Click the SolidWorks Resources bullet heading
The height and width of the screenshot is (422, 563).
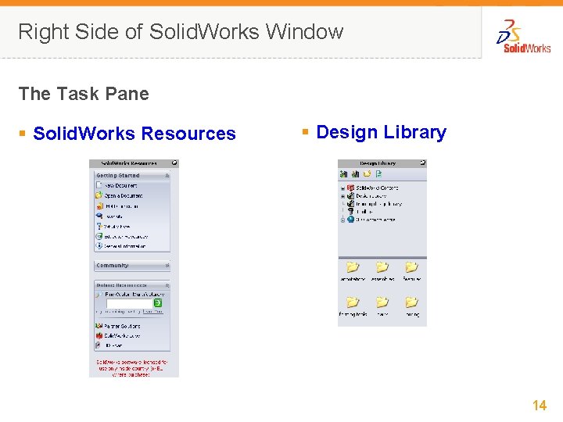click(134, 134)
